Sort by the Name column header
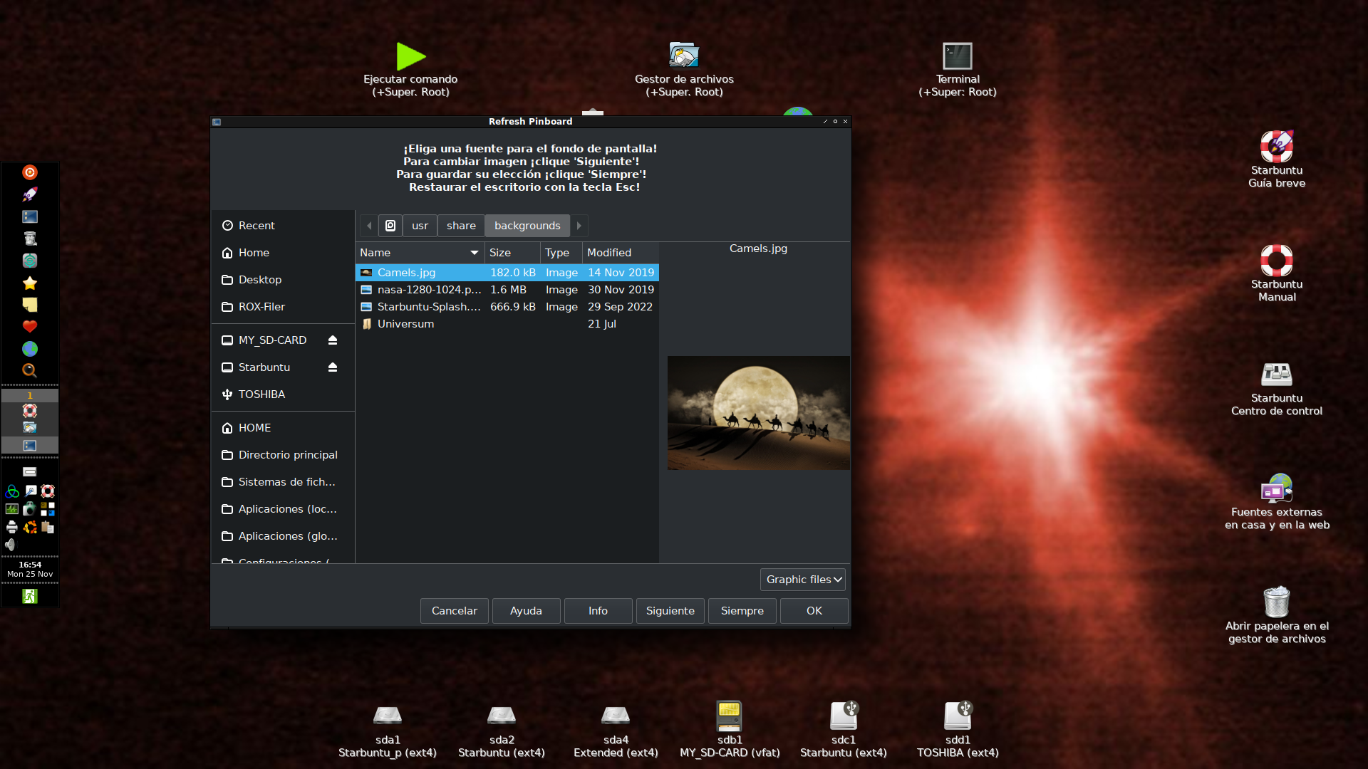1368x769 pixels. (x=420, y=253)
